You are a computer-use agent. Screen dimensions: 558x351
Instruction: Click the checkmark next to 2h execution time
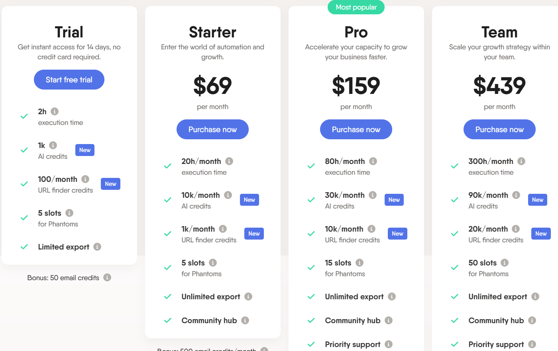(x=24, y=116)
